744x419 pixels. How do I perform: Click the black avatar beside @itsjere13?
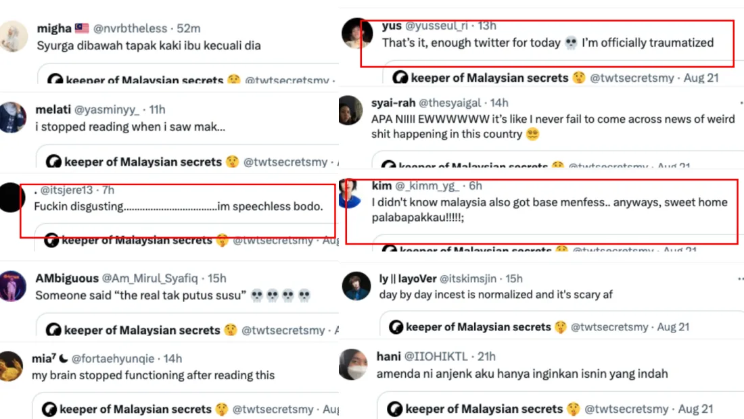(x=11, y=199)
